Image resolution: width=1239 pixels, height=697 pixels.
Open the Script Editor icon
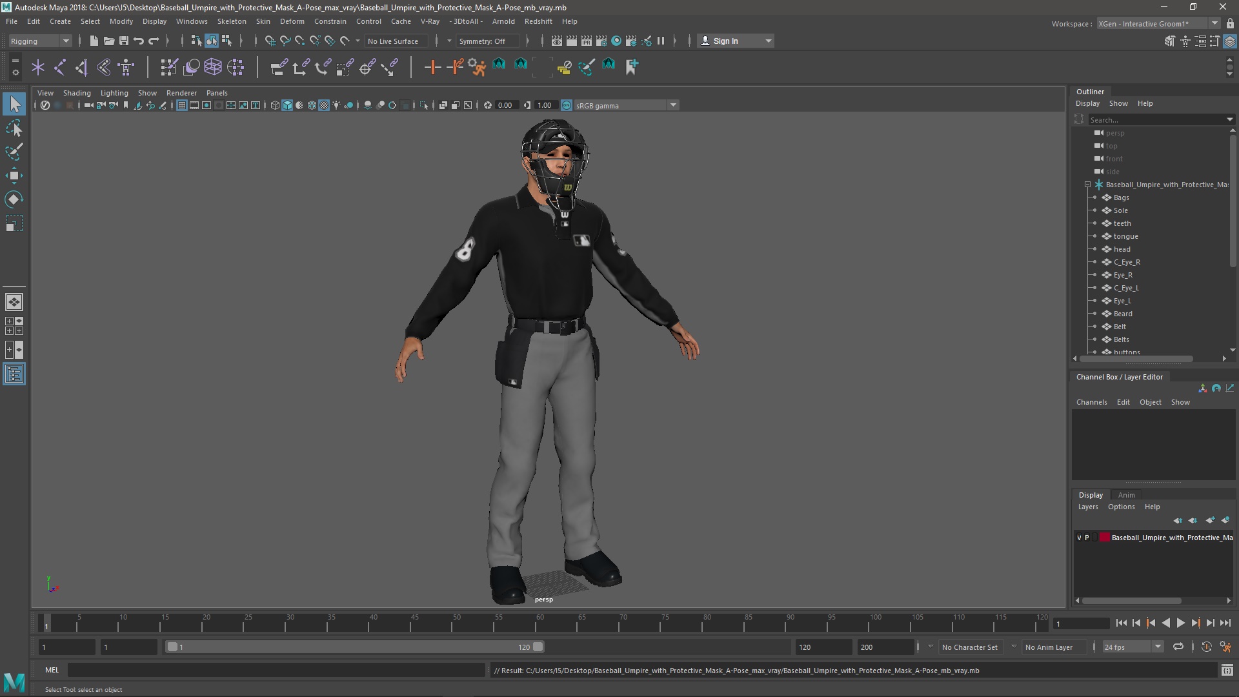[x=1227, y=671]
